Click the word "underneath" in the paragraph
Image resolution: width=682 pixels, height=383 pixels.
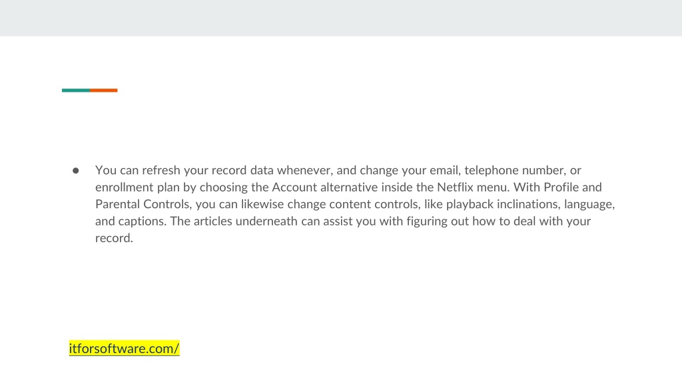click(266, 221)
